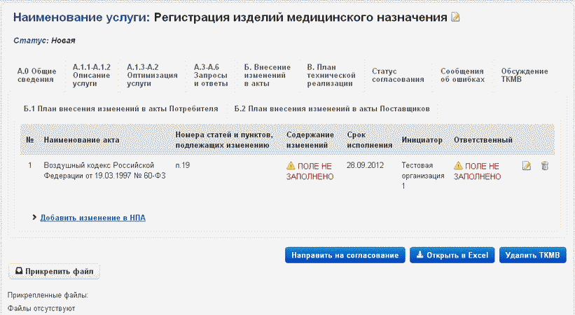Select Б.1 План внесения изменений Потребителя subtab

click(120, 109)
